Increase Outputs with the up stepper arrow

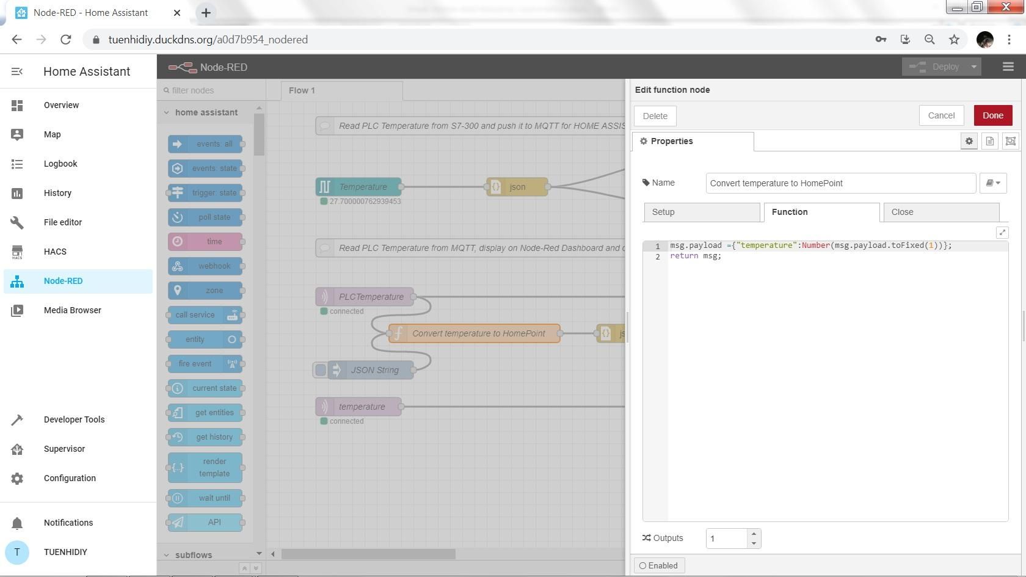753,534
